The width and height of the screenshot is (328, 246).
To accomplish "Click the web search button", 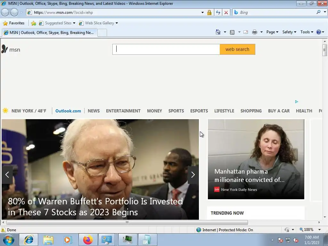I will (x=237, y=49).
